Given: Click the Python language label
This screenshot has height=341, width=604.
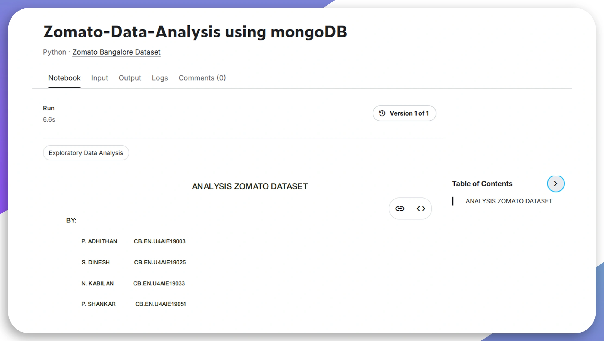Looking at the screenshot, I should pos(55,52).
